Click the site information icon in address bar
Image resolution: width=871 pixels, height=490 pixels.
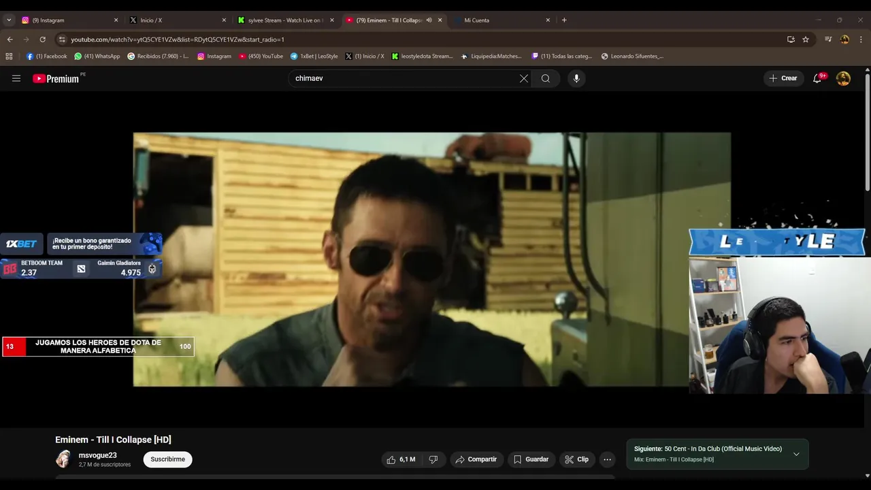click(62, 39)
